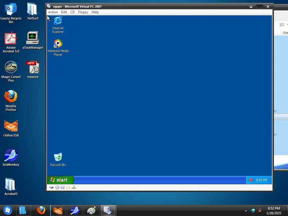The height and width of the screenshot is (216, 288).
Task: Click the view options icon in the background window
Action: 282,25
